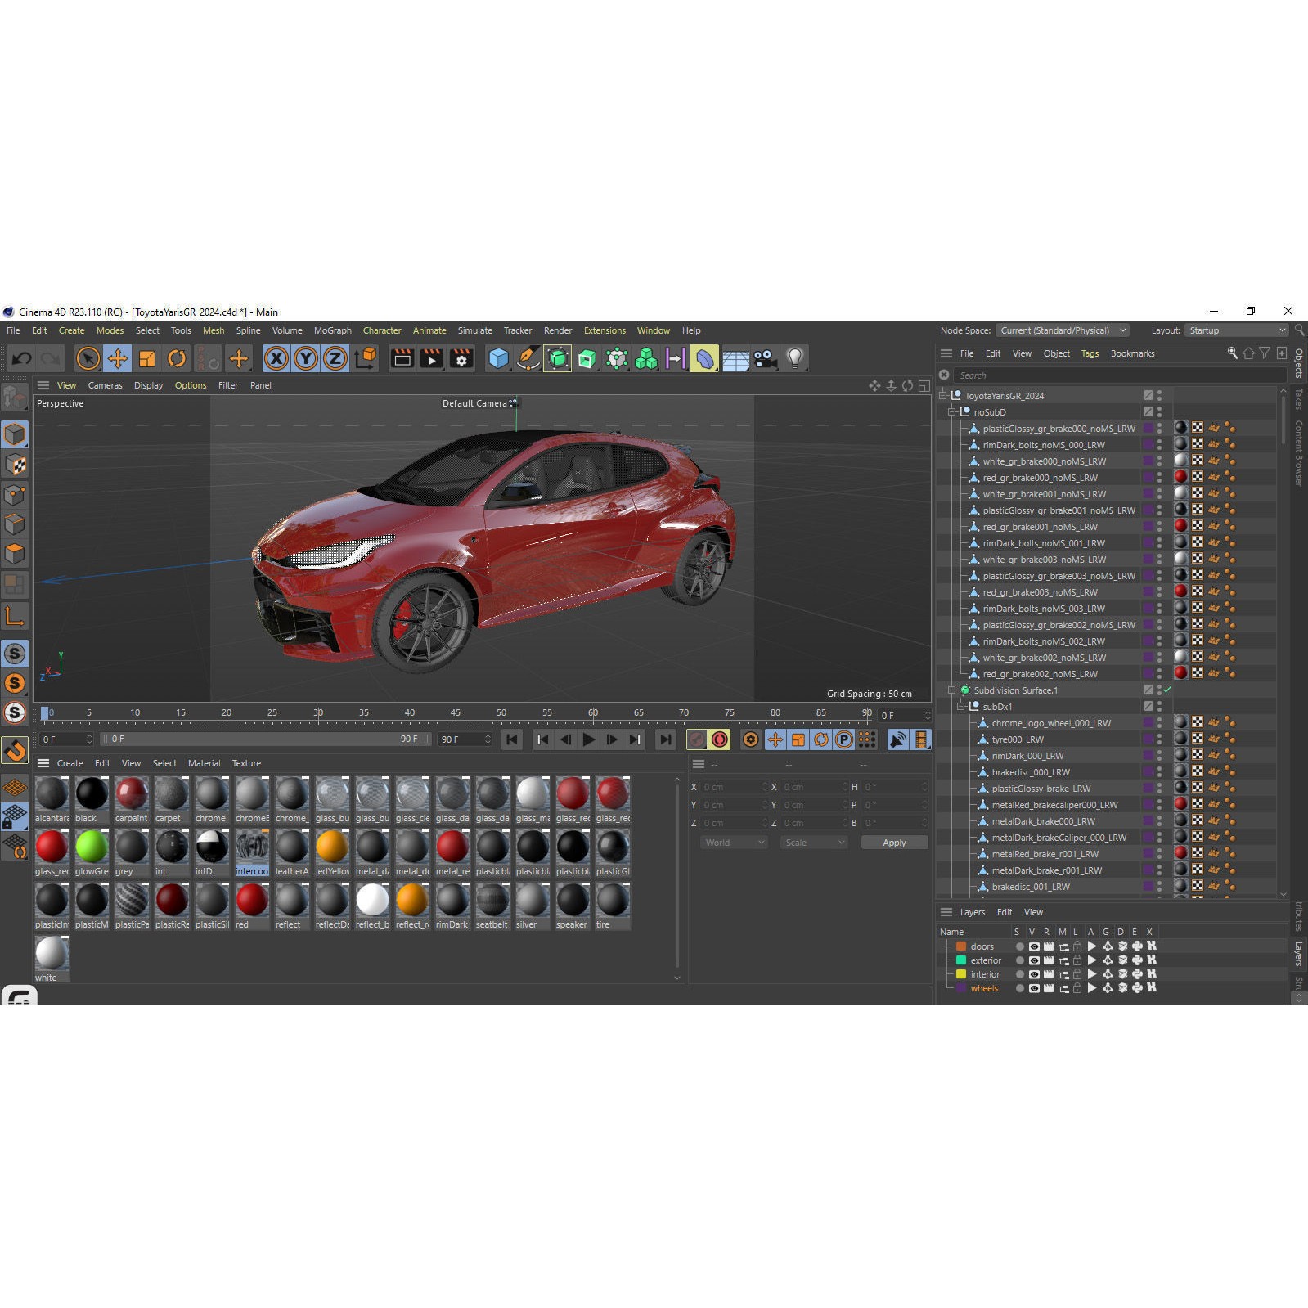Screen dimensions: 1308x1308
Task: Go to start of animation
Action: [512, 739]
